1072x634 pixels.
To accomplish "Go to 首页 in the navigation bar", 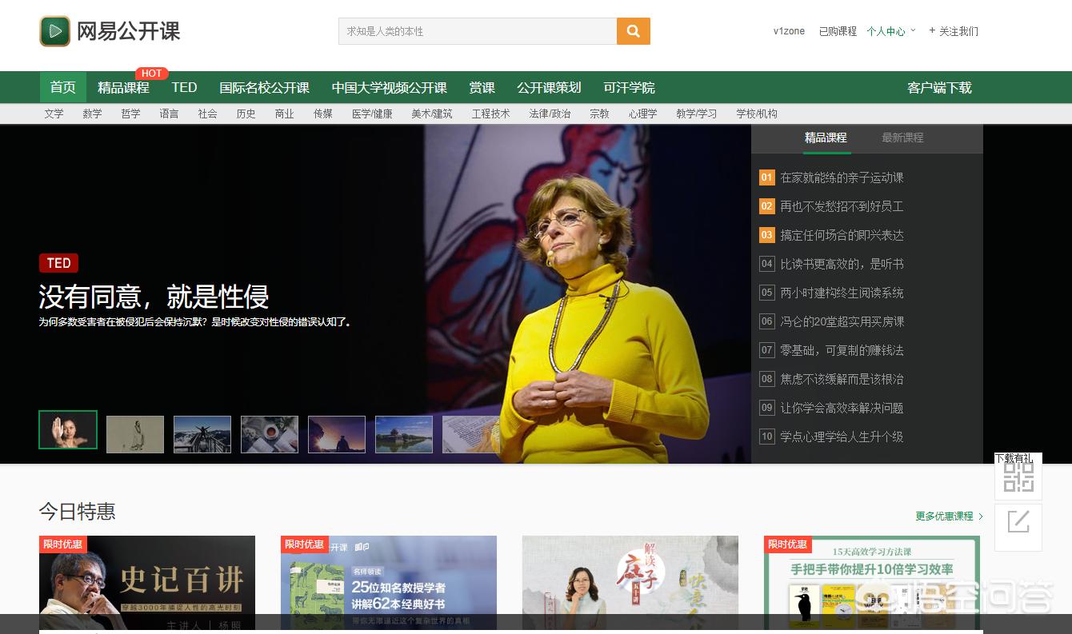I will coord(63,87).
